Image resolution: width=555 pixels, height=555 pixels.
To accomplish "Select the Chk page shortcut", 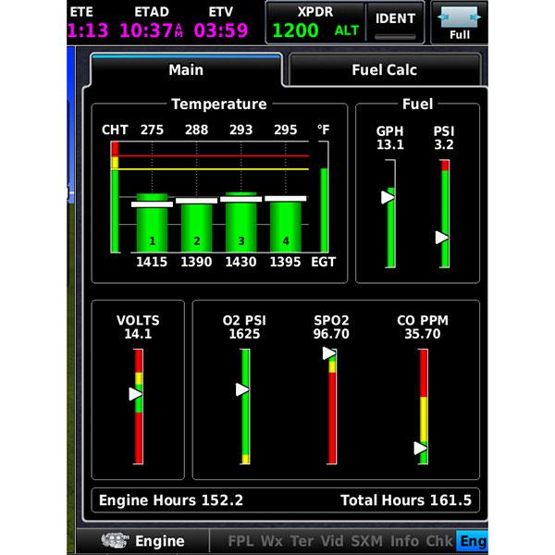I will (439, 541).
